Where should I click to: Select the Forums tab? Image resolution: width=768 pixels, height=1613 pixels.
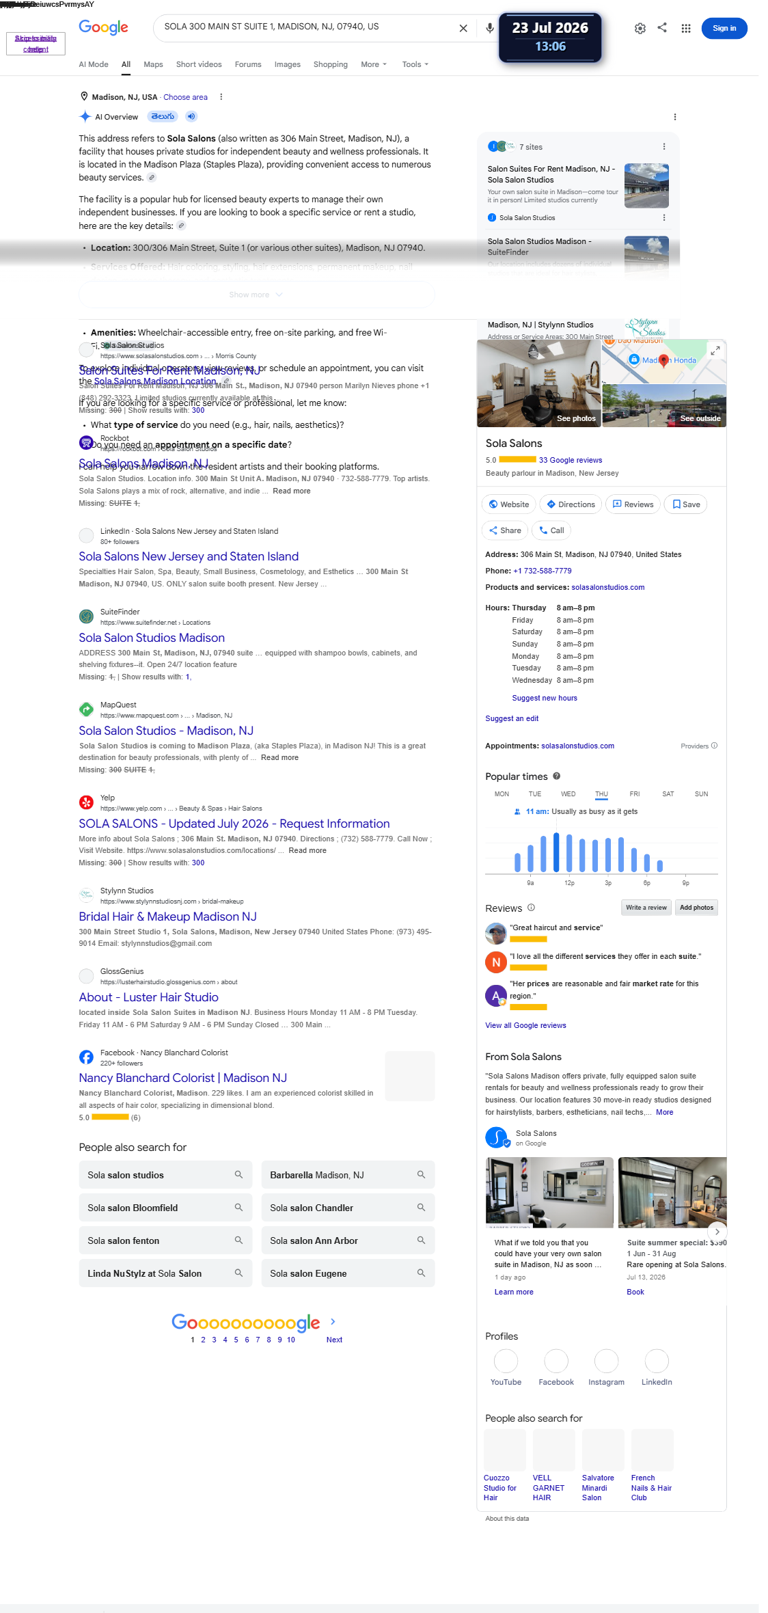[x=248, y=64]
